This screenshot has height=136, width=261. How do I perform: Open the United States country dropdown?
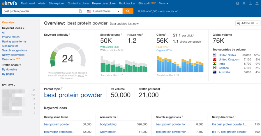[x=103, y=11]
